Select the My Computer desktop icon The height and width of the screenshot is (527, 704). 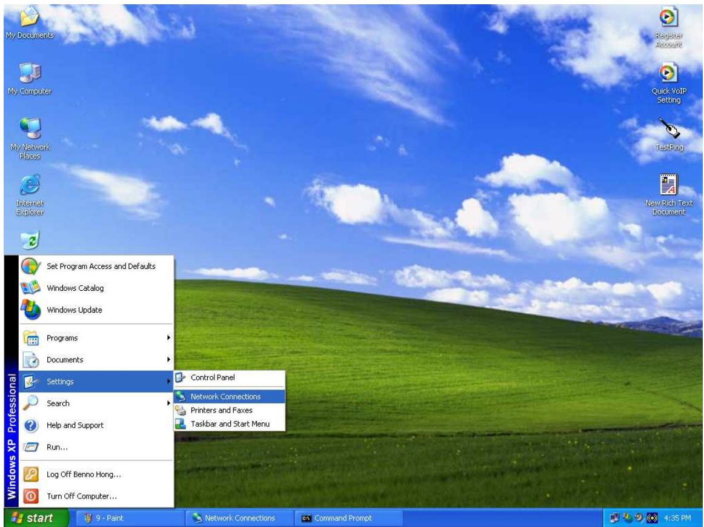click(30, 79)
